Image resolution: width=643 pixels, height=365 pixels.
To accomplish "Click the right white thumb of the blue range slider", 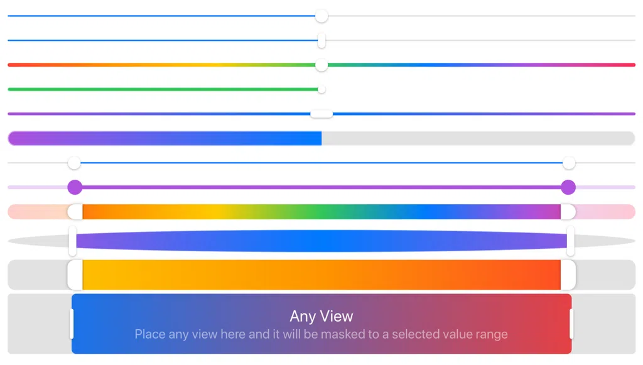I will point(569,163).
